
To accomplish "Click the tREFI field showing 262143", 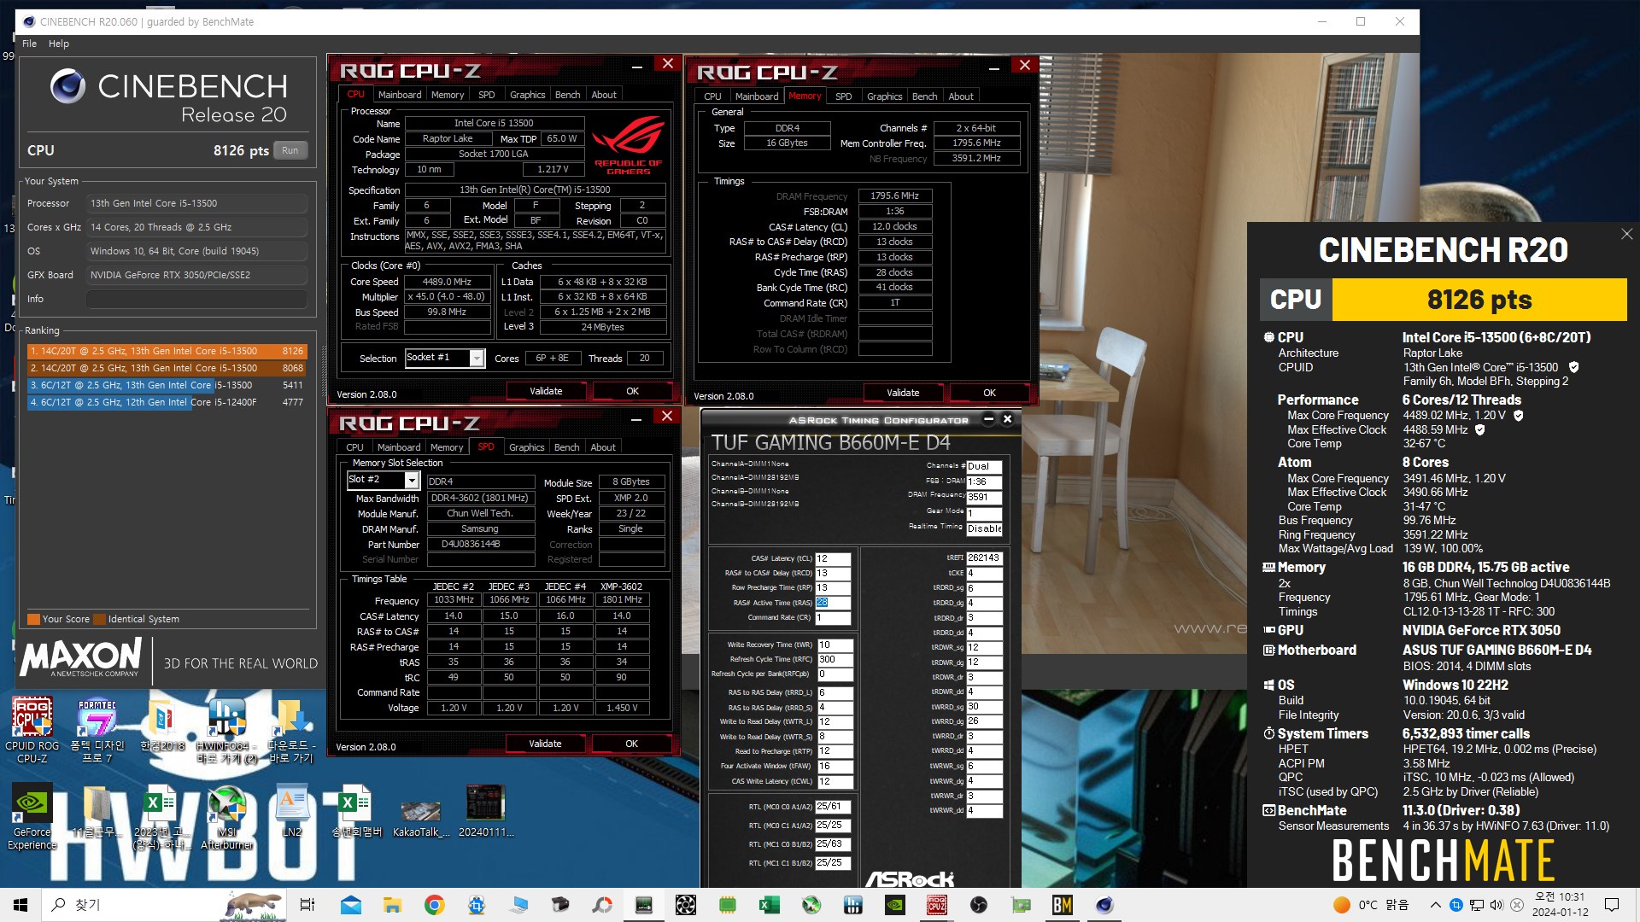I will (x=984, y=557).
